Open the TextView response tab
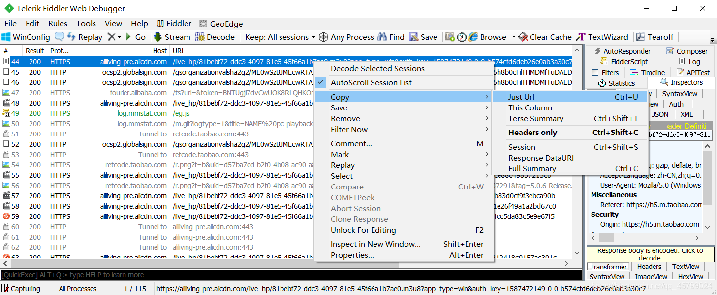This screenshot has width=717, height=295. click(686, 267)
